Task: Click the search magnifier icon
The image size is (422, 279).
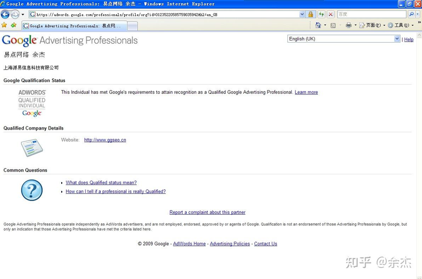Action: [x=411, y=14]
